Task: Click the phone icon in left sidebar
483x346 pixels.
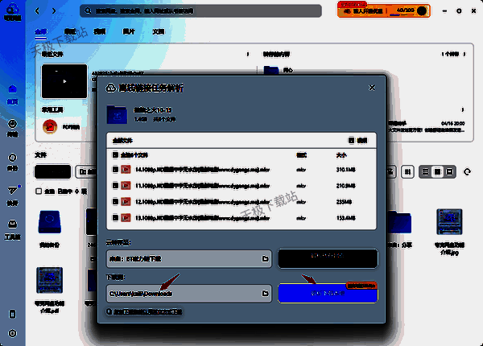Action: point(12,313)
